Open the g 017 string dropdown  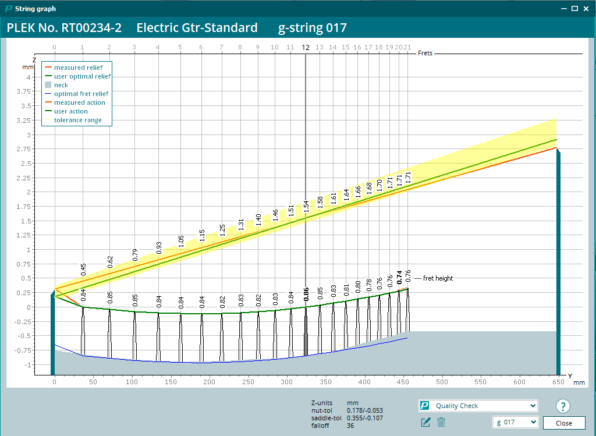pos(516,422)
